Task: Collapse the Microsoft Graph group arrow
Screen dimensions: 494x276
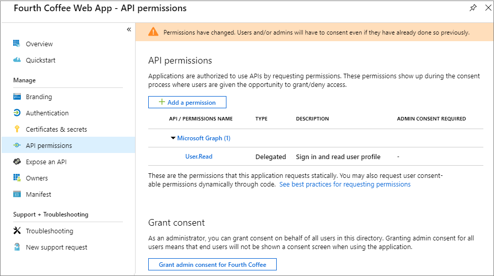Action: point(173,138)
